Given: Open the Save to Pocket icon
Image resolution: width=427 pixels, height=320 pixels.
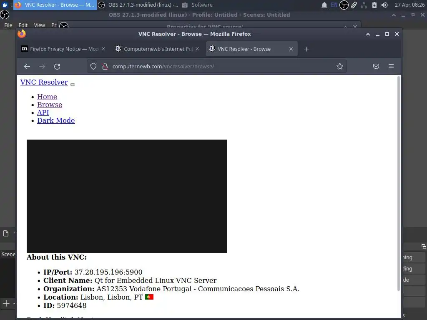Looking at the screenshot, I should [376, 66].
